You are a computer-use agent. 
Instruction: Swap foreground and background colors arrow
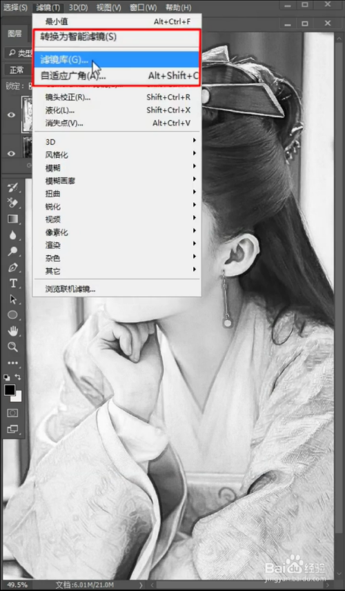pyautogui.click(x=18, y=377)
